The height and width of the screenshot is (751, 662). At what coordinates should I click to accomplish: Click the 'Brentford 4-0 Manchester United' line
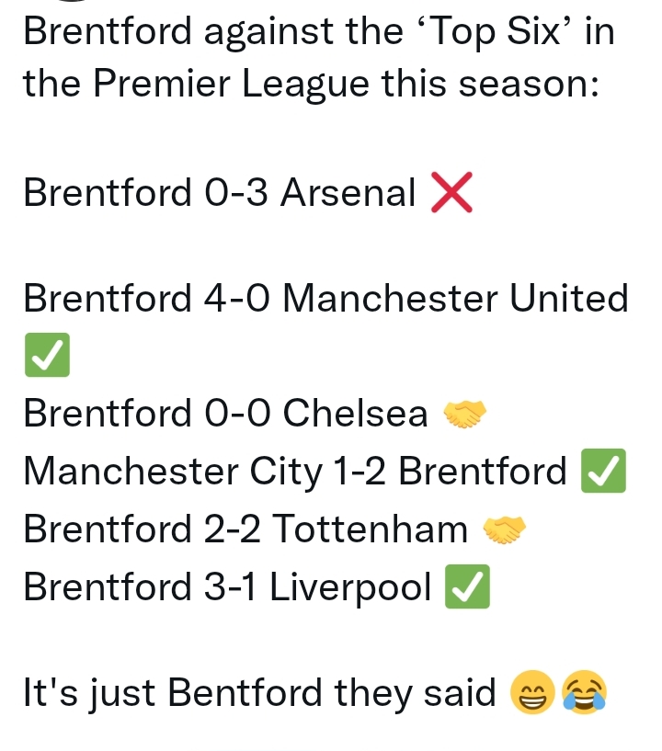325,299
